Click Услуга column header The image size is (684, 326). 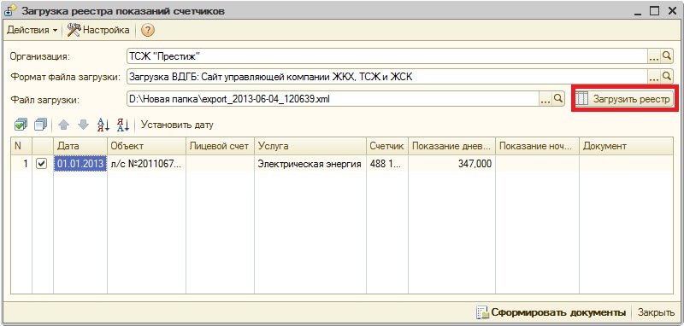pos(310,146)
